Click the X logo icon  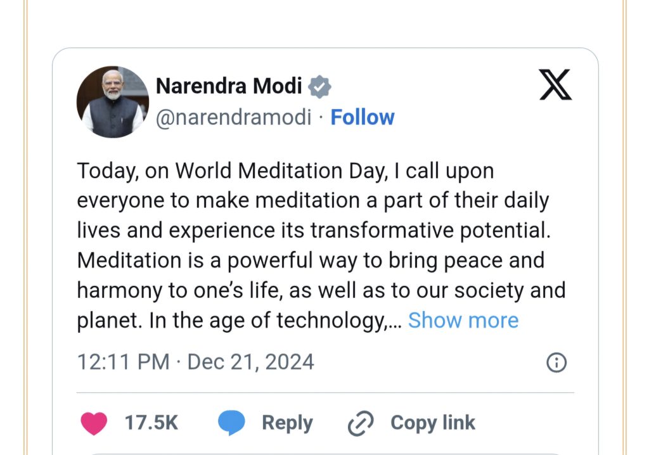click(555, 85)
